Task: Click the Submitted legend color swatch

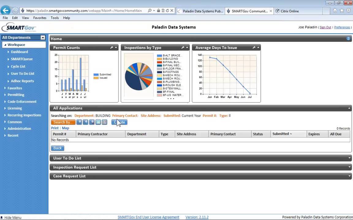Action: click(x=96, y=75)
